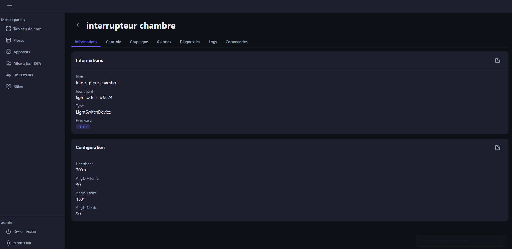Select the Informations tab
Viewport: 512px width, 249px height.
[86, 42]
